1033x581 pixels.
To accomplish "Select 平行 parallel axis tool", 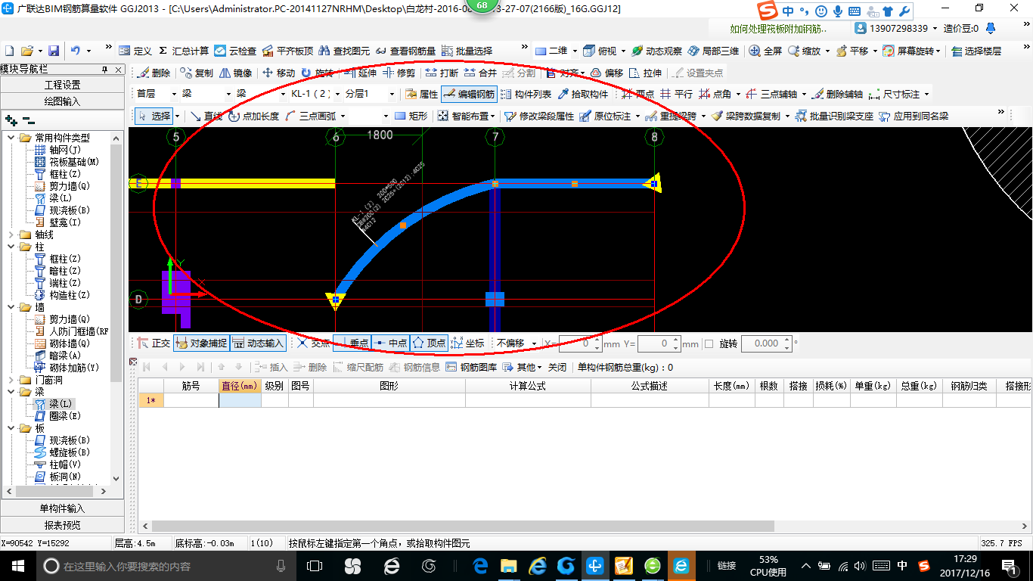I will click(x=676, y=95).
